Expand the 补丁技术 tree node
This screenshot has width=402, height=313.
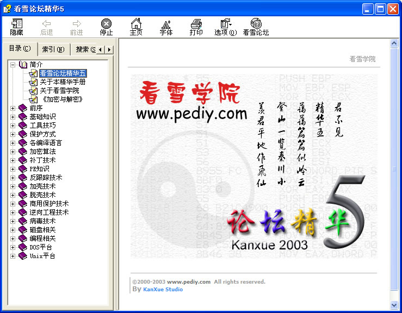tap(13, 161)
